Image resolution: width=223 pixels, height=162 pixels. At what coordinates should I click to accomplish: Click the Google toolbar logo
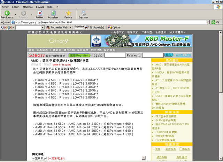[6, 27]
